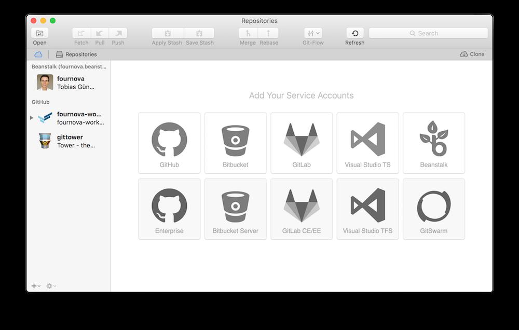The width and height of the screenshot is (519, 330).
Task: Select the fournova-work GitHub organization row
Action: [69, 118]
